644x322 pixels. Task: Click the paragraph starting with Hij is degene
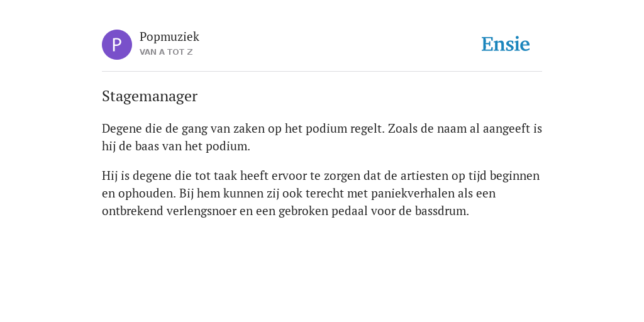point(321,193)
